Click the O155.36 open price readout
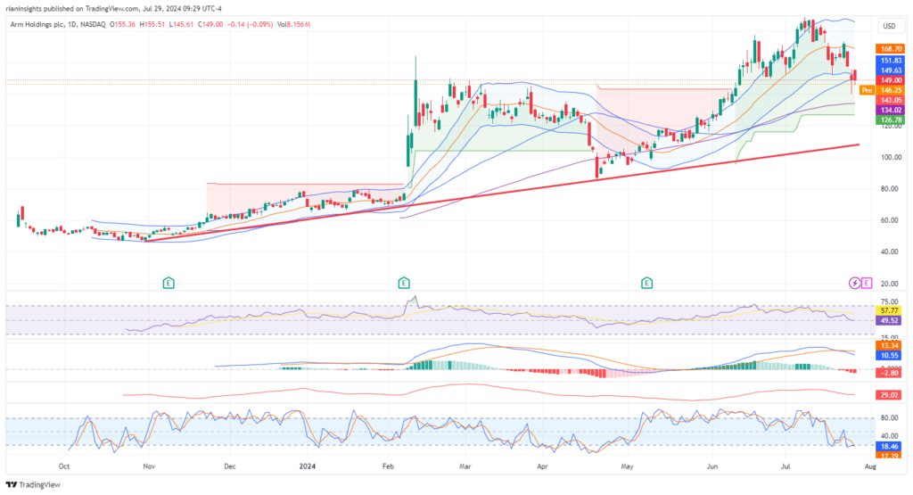 tap(122, 24)
